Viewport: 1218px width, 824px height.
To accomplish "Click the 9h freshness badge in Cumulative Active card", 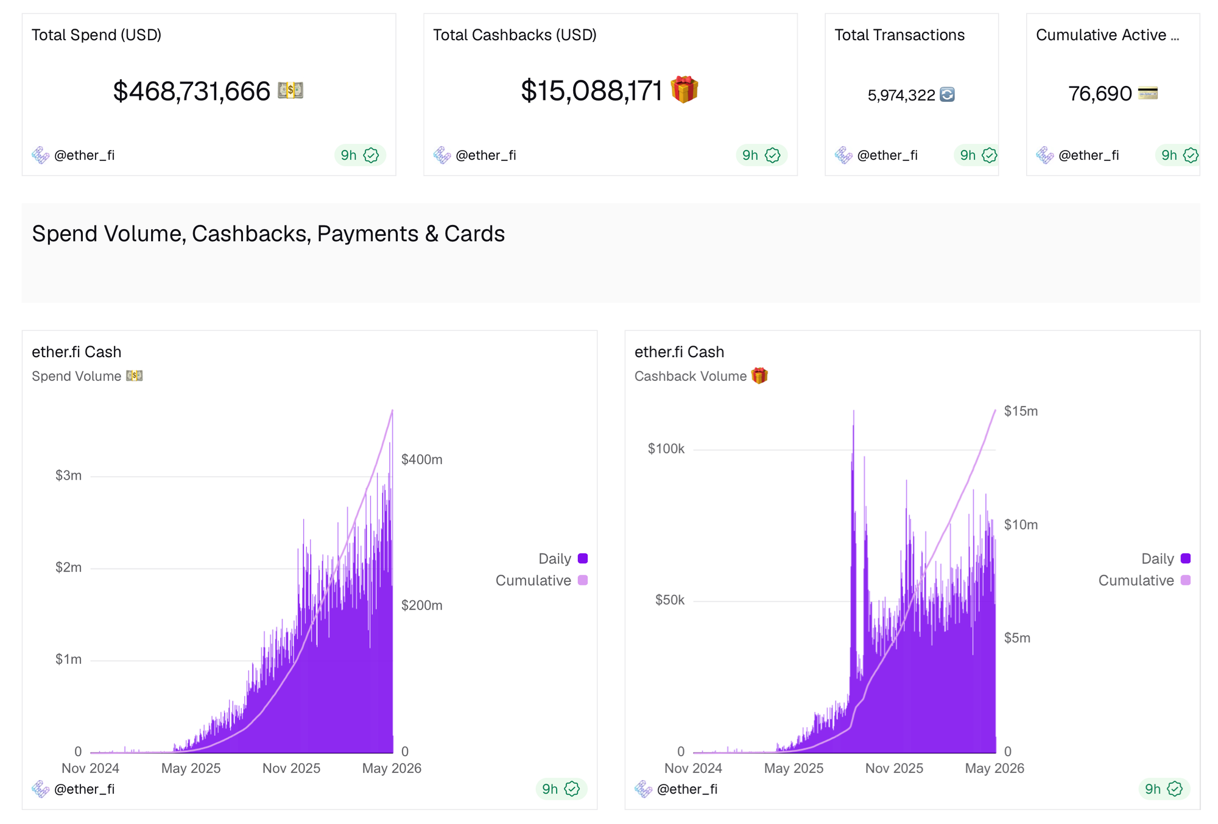I will click(1177, 155).
